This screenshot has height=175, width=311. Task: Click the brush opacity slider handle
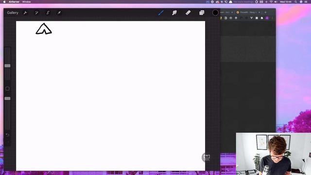coord(7,98)
